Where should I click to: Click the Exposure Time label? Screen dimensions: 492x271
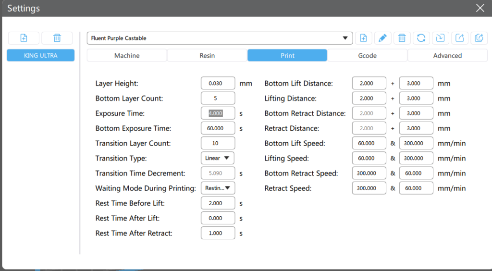pos(120,113)
